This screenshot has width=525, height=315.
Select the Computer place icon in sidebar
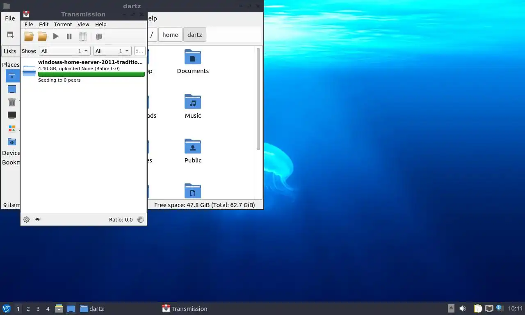click(12, 115)
